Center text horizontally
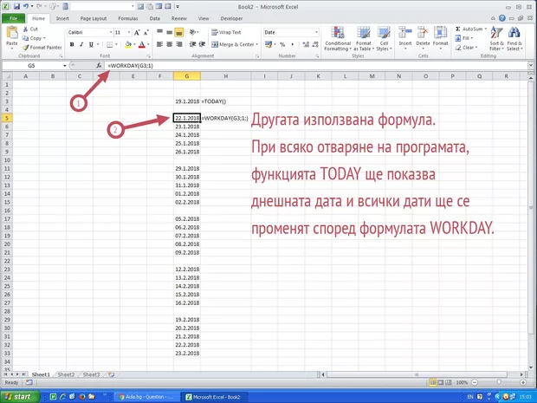The image size is (537, 403). click(x=169, y=44)
